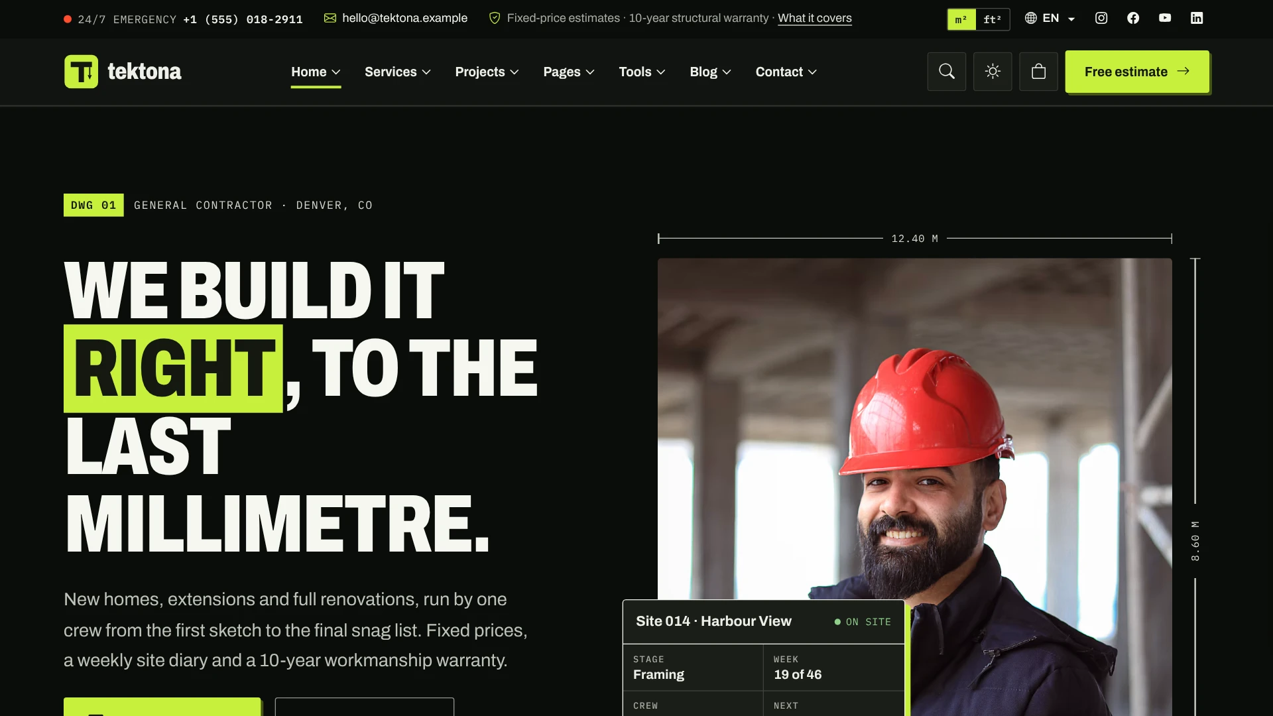The width and height of the screenshot is (1273, 716).
Task: Click 'GENERAL CONTRACTOR · DENVER, CO' text
Action: pyautogui.click(x=253, y=206)
